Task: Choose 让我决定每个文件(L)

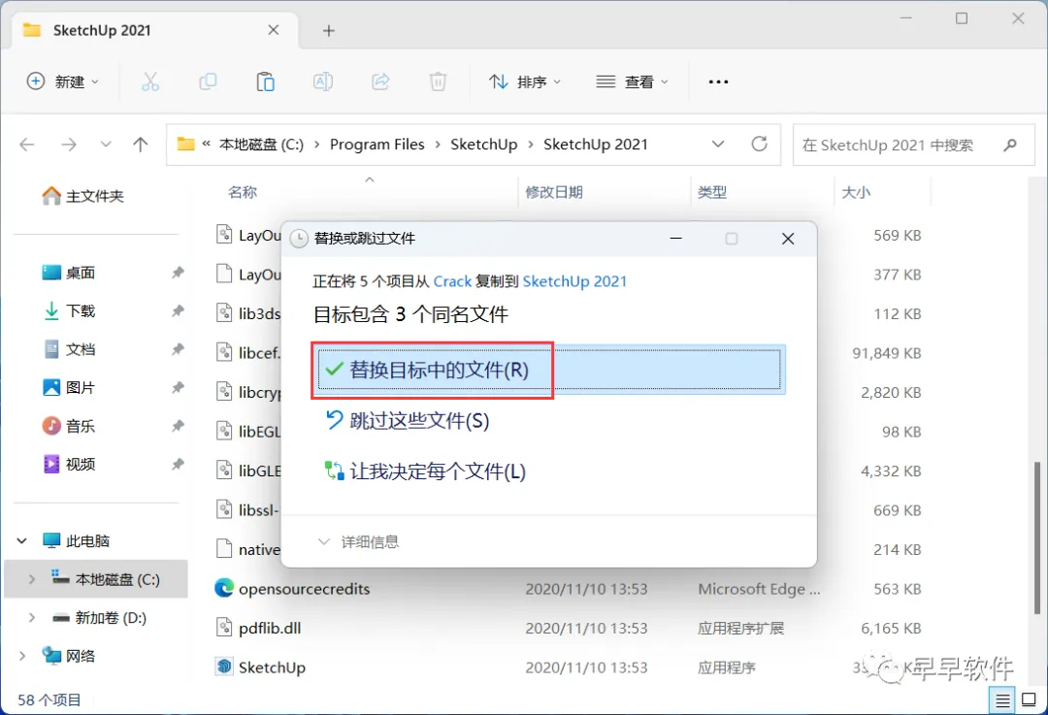Action: coord(425,471)
